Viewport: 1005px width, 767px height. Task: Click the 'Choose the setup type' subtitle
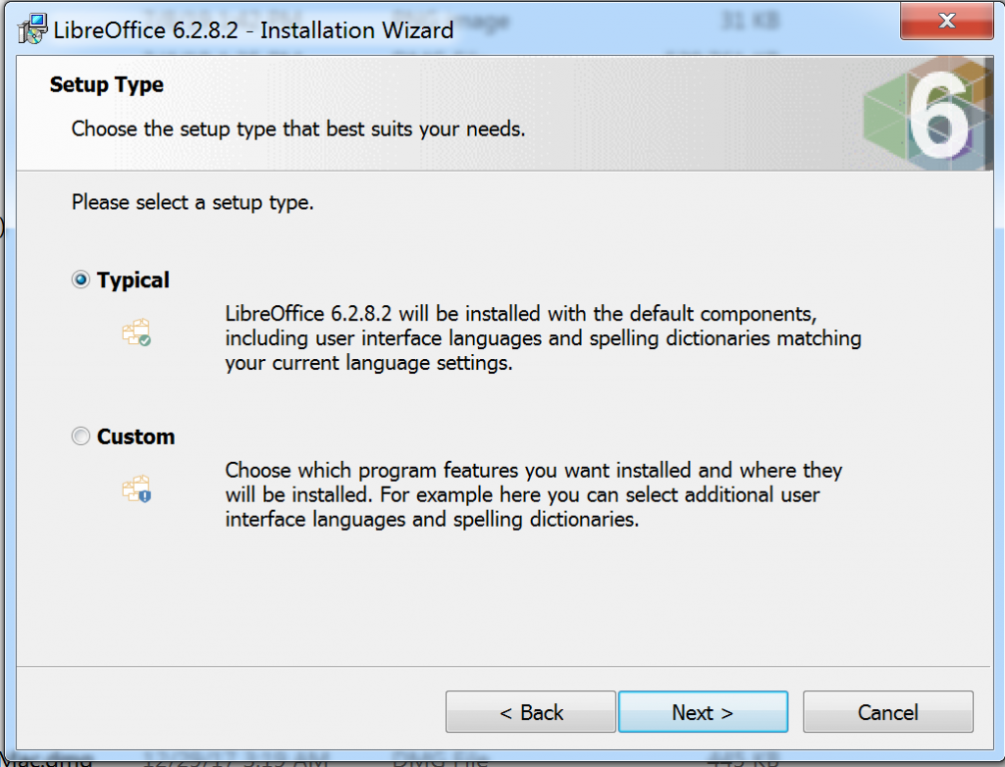298,128
